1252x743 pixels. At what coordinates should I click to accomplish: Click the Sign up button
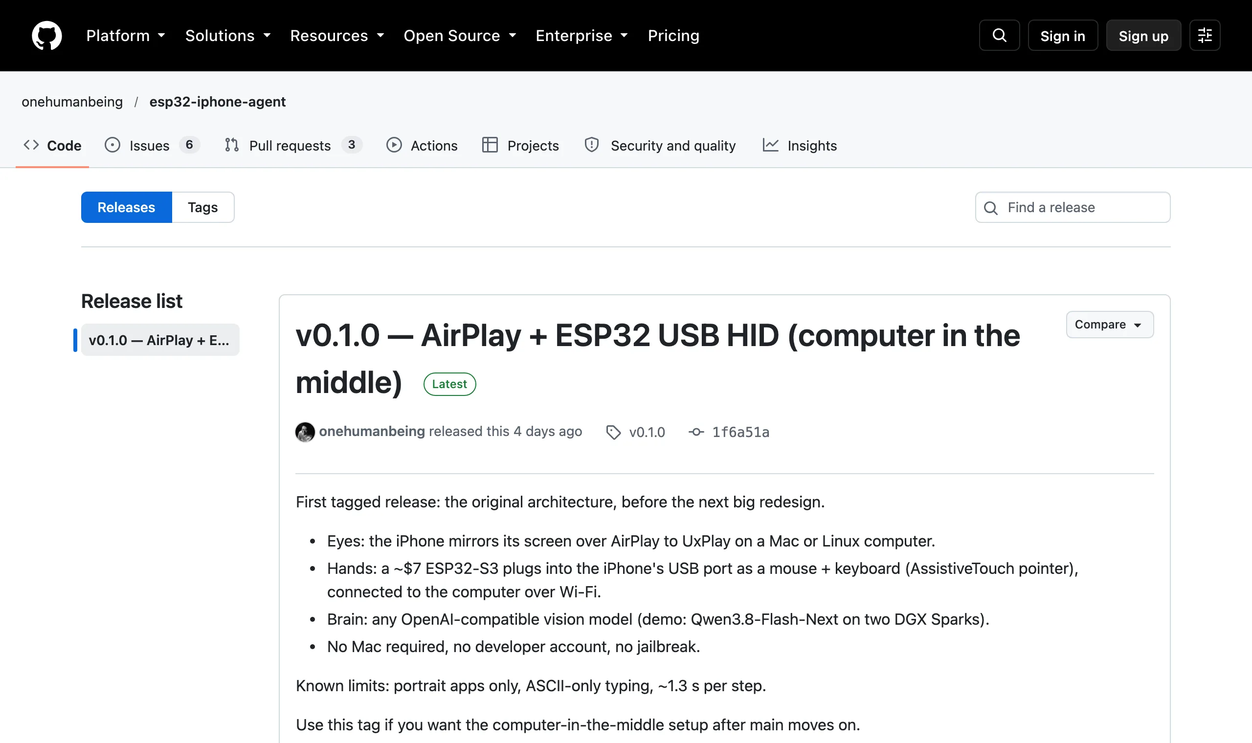[1143, 36]
